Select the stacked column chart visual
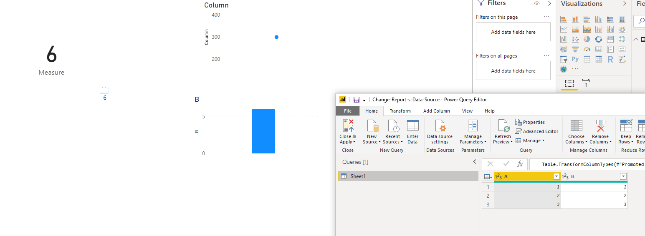 tap(575, 19)
